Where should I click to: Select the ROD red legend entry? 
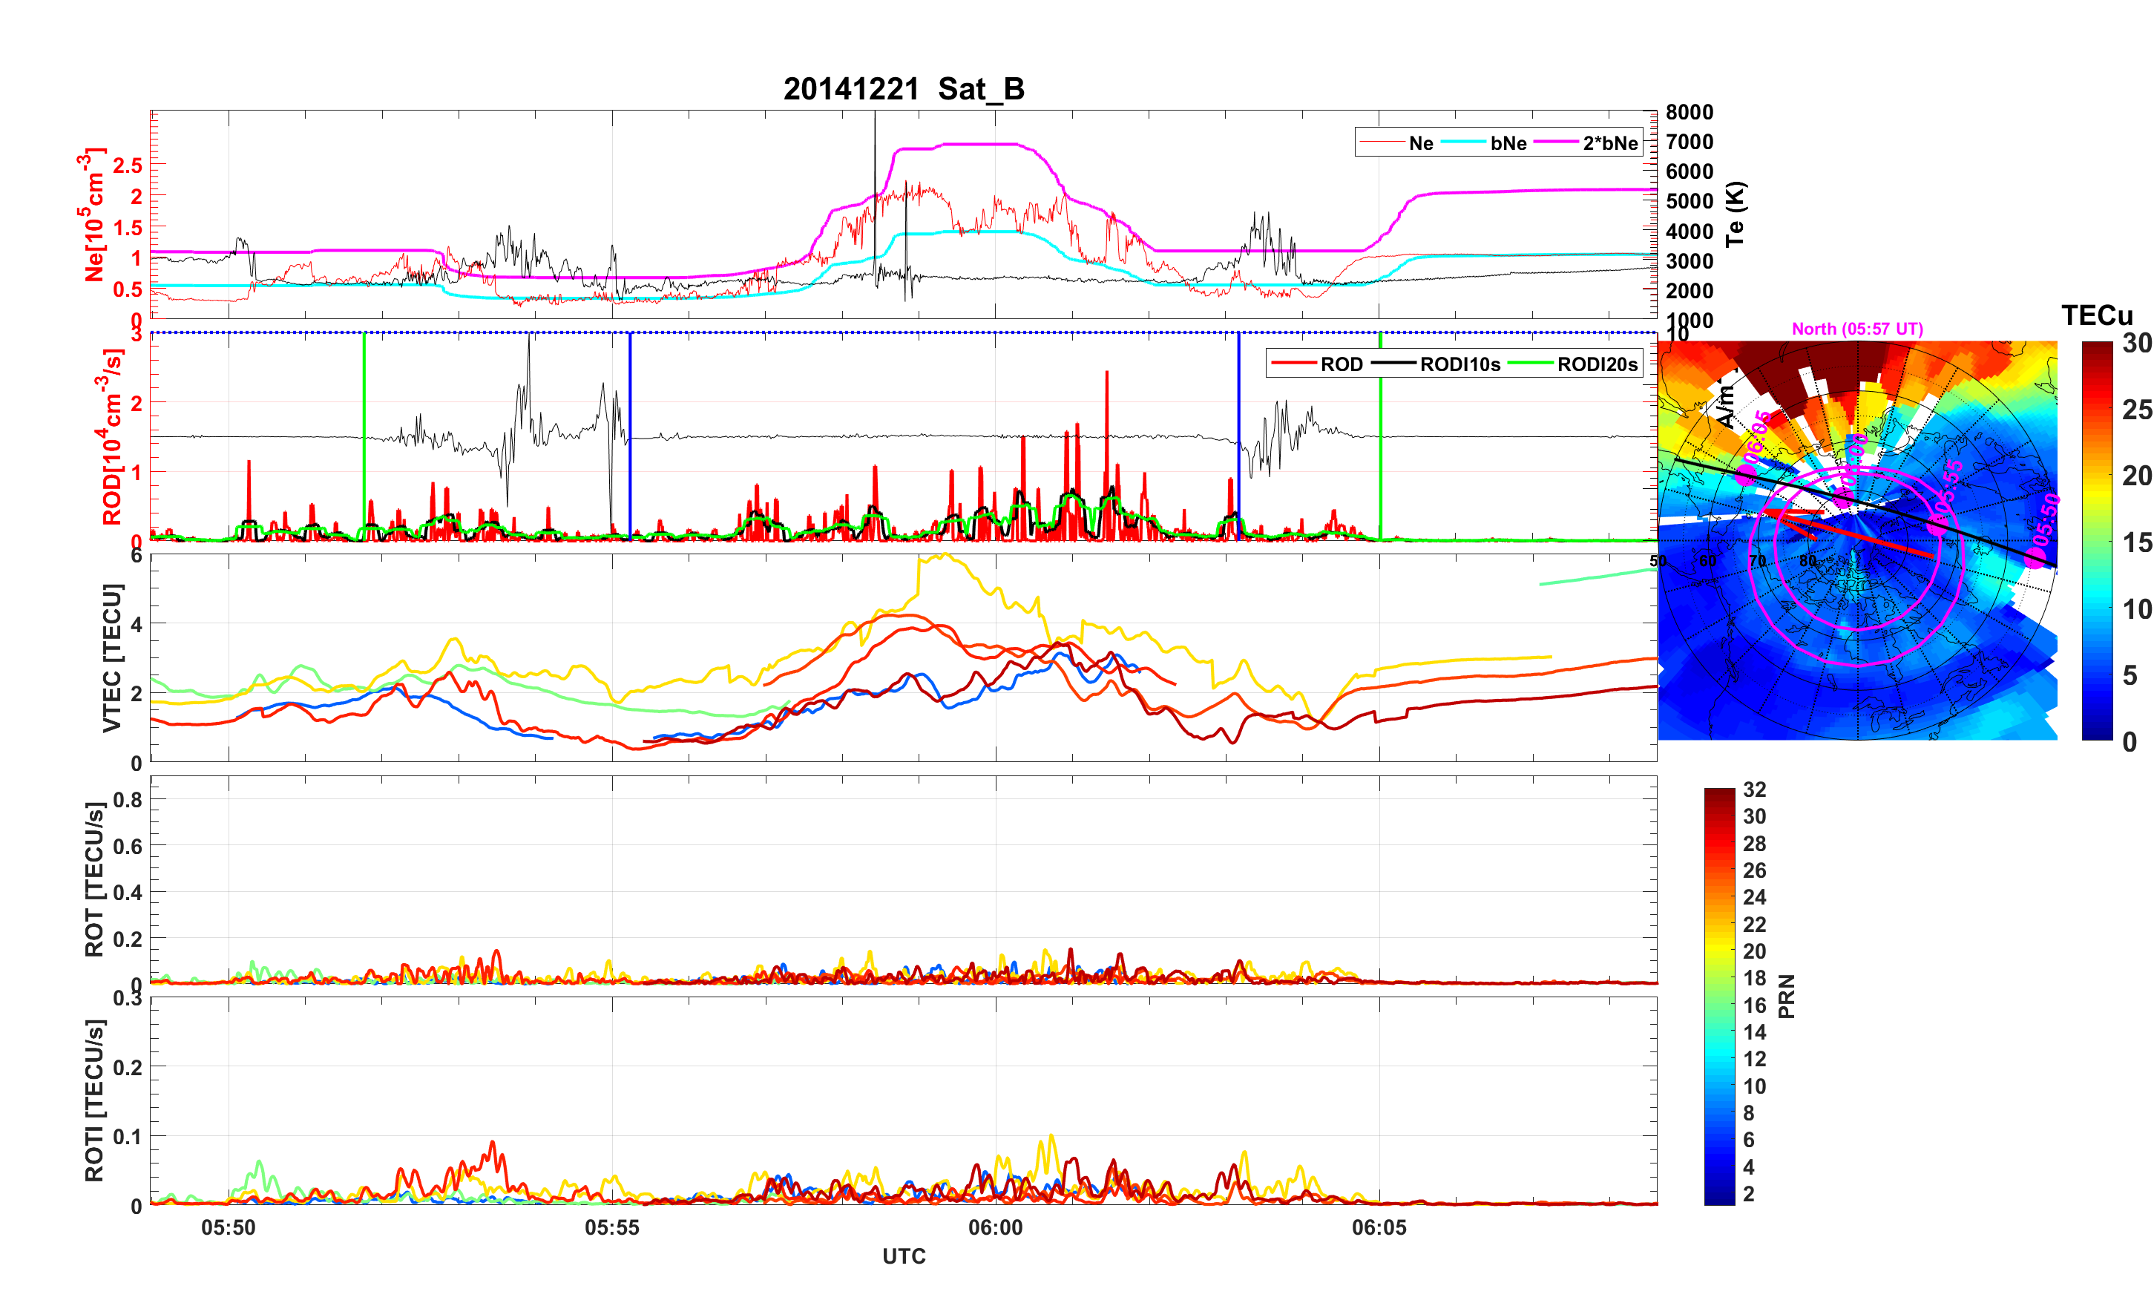(1341, 364)
